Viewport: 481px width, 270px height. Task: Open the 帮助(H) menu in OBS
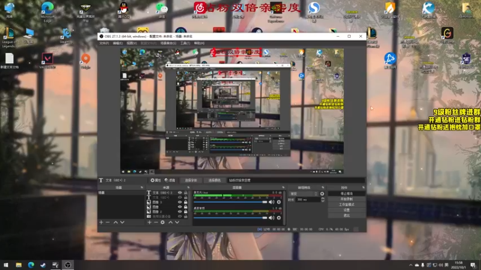pyautogui.click(x=199, y=43)
